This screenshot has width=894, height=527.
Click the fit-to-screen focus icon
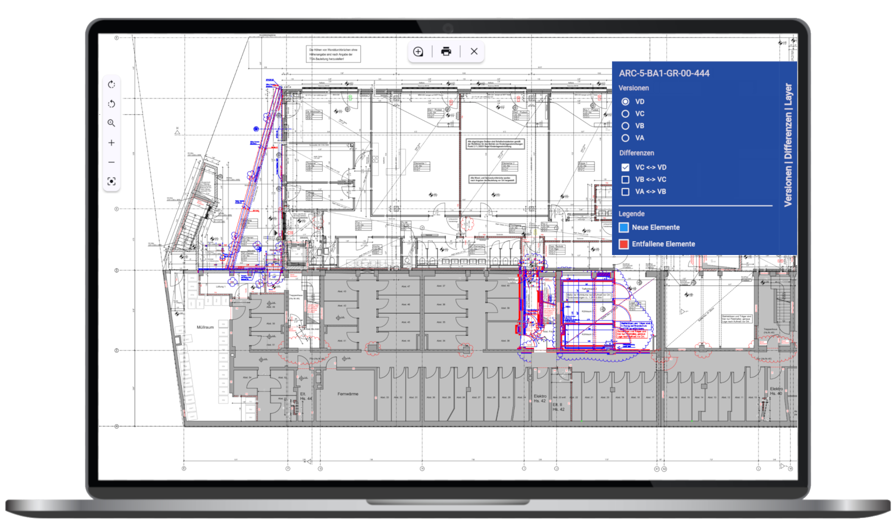click(111, 181)
